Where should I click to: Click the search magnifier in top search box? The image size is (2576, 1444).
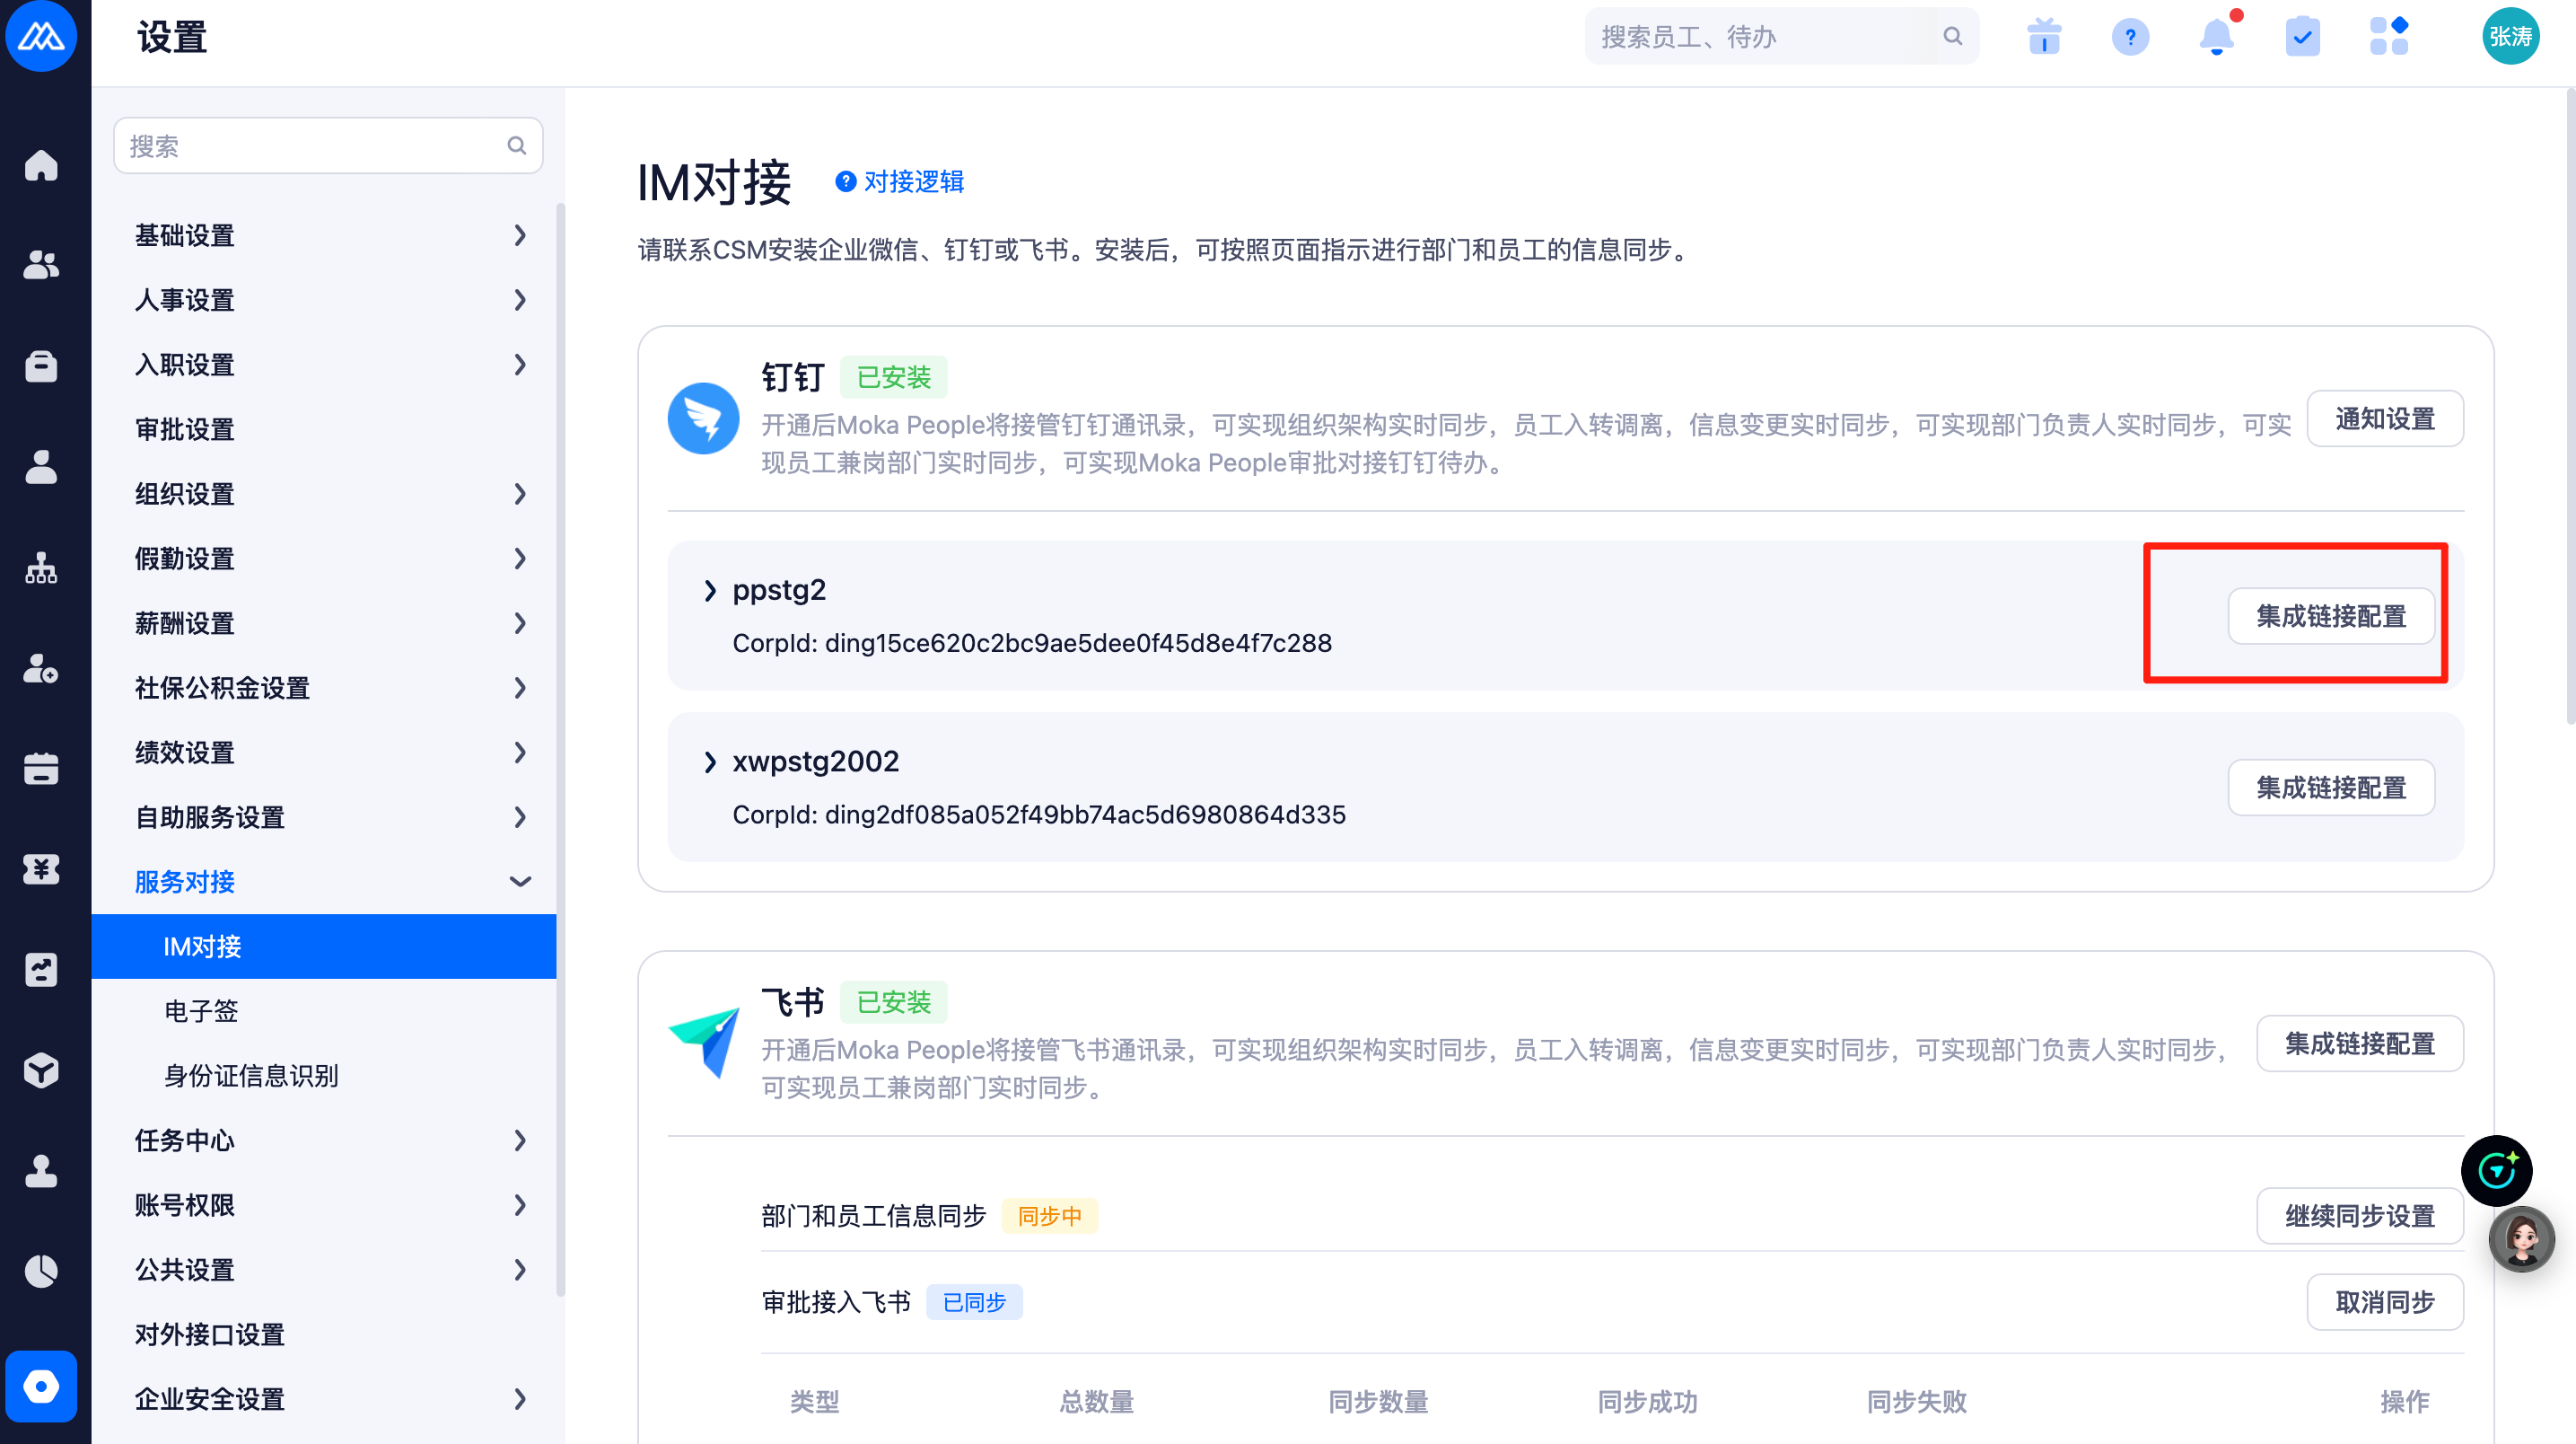click(x=1952, y=36)
